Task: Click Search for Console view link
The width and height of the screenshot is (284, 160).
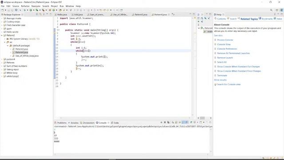Action: click(x=229, y=84)
